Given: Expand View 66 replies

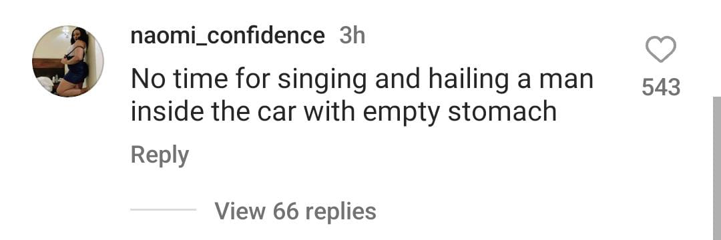Looking at the screenshot, I should click(x=295, y=211).
